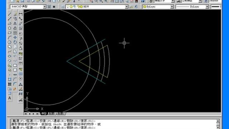Select the Polygon tool

[x=10, y=28]
